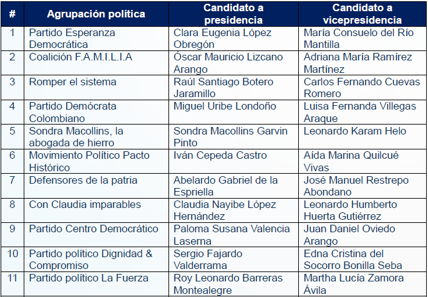Click the 'Defensores de la patria' cell

pos(83,181)
